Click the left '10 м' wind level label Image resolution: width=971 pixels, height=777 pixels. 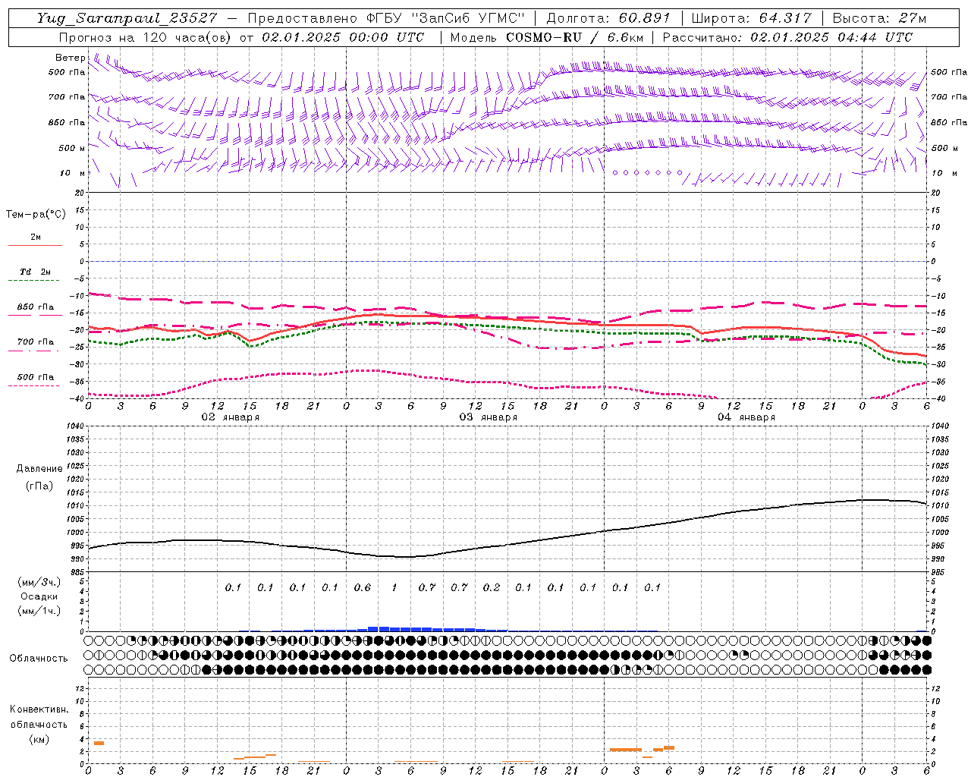[73, 173]
